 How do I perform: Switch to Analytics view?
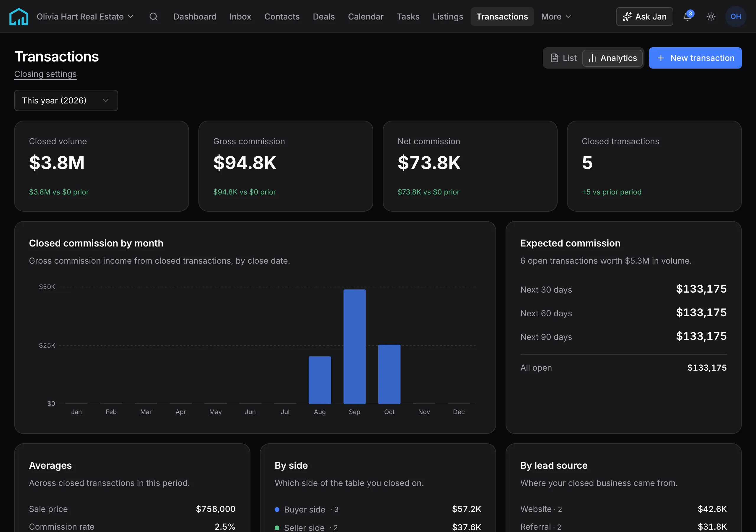612,58
